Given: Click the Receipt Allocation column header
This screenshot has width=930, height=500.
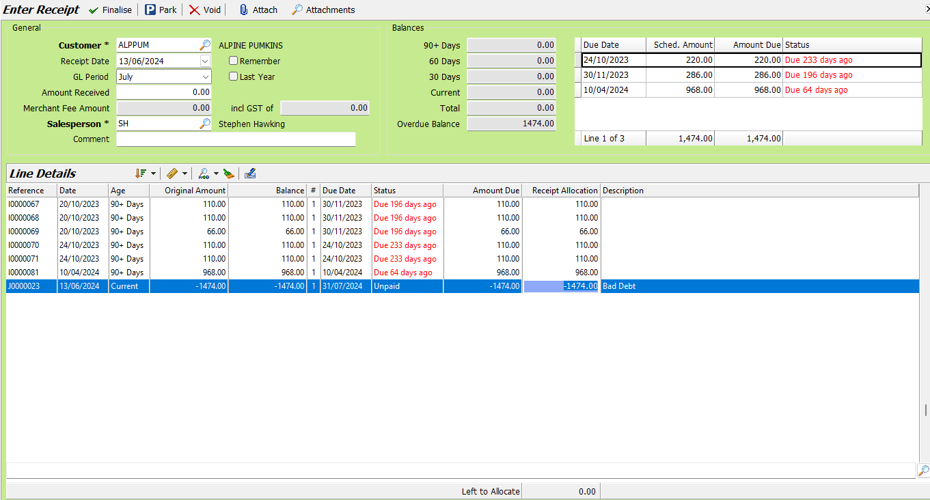Looking at the screenshot, I should click(x=561, y=191).
